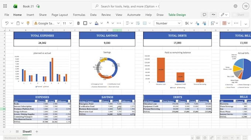Screen dimensions: 251x140
Task: Click the zoom in plus button
Action: coord(238,137)
